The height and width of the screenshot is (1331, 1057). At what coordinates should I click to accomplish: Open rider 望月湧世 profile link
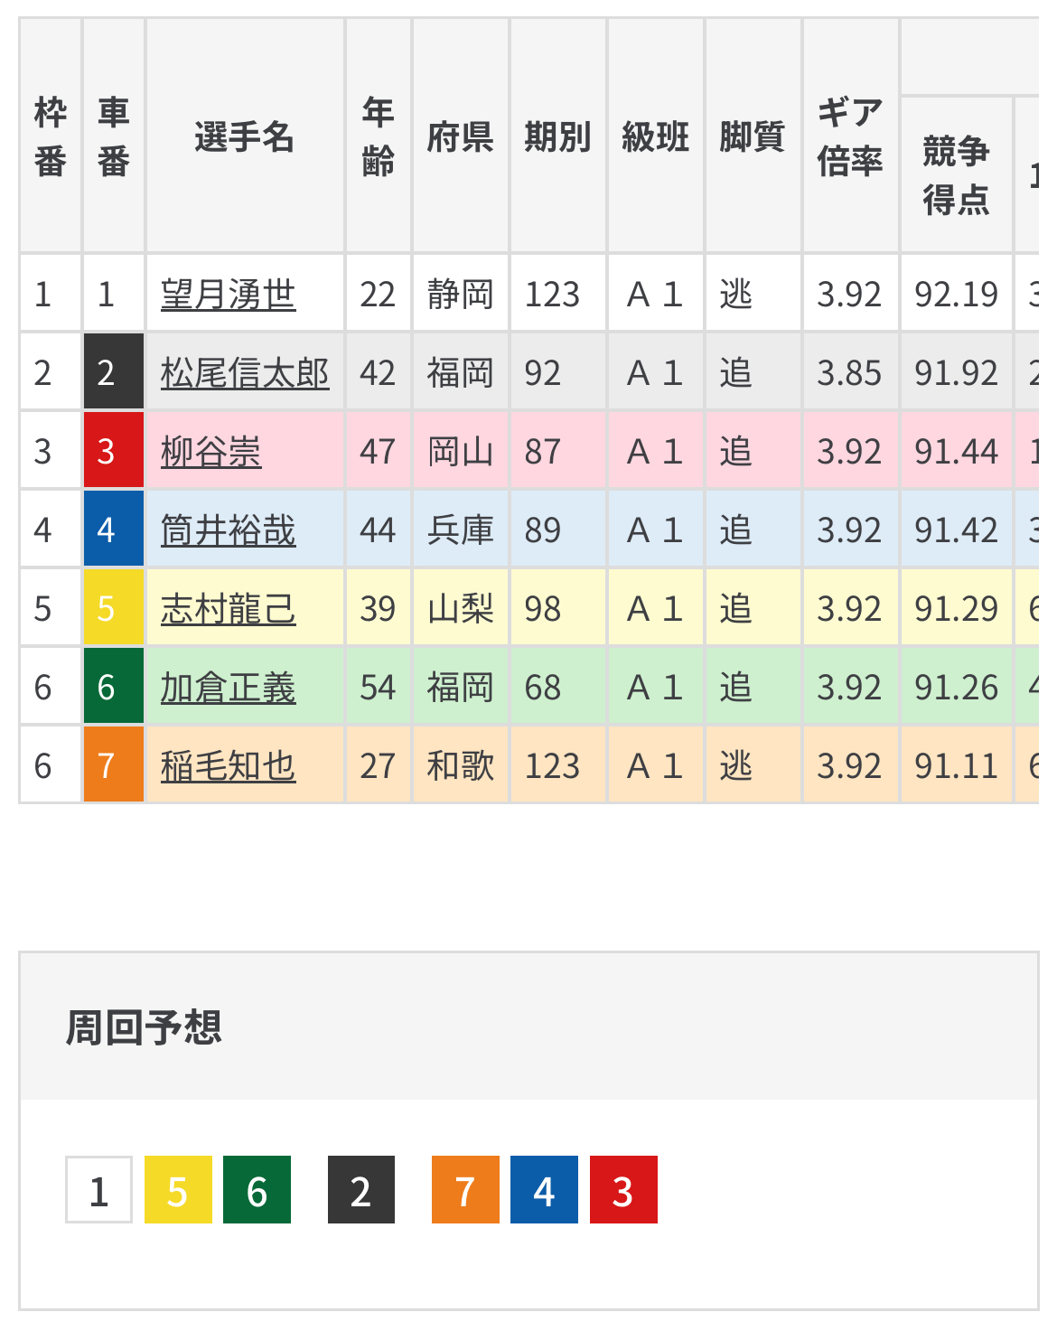(228, 295)
